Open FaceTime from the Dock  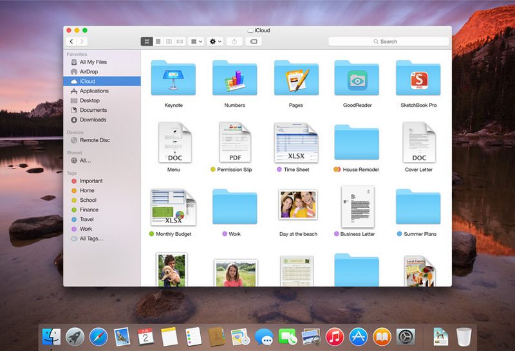coord(287,337)
